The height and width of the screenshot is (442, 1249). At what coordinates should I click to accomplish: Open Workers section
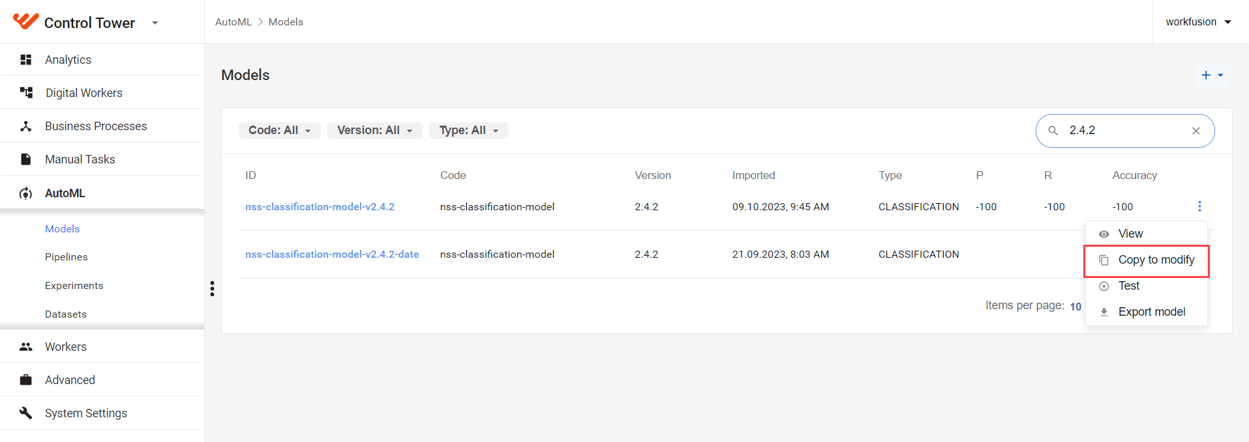(x=65, y=346)
